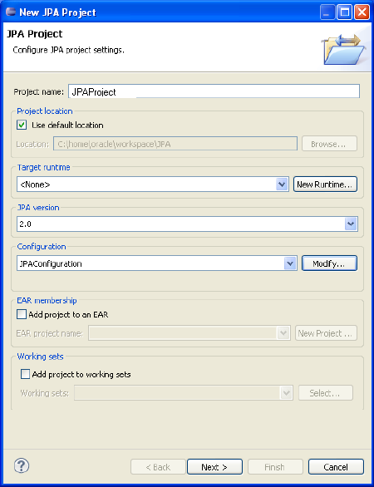Screen dimensions: 374x487
Task: Close the dialog with the red X
Action: [362, 12]
